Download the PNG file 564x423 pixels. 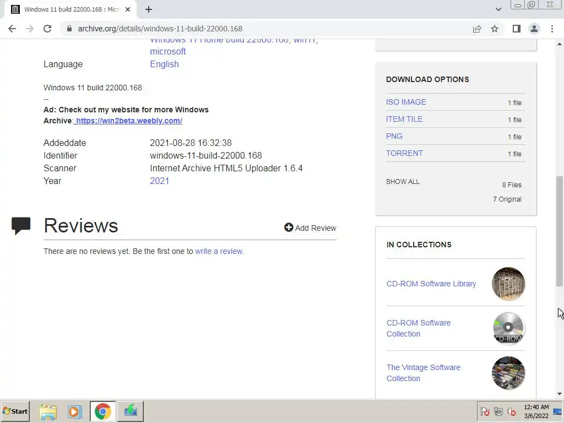tap(394, 137)
